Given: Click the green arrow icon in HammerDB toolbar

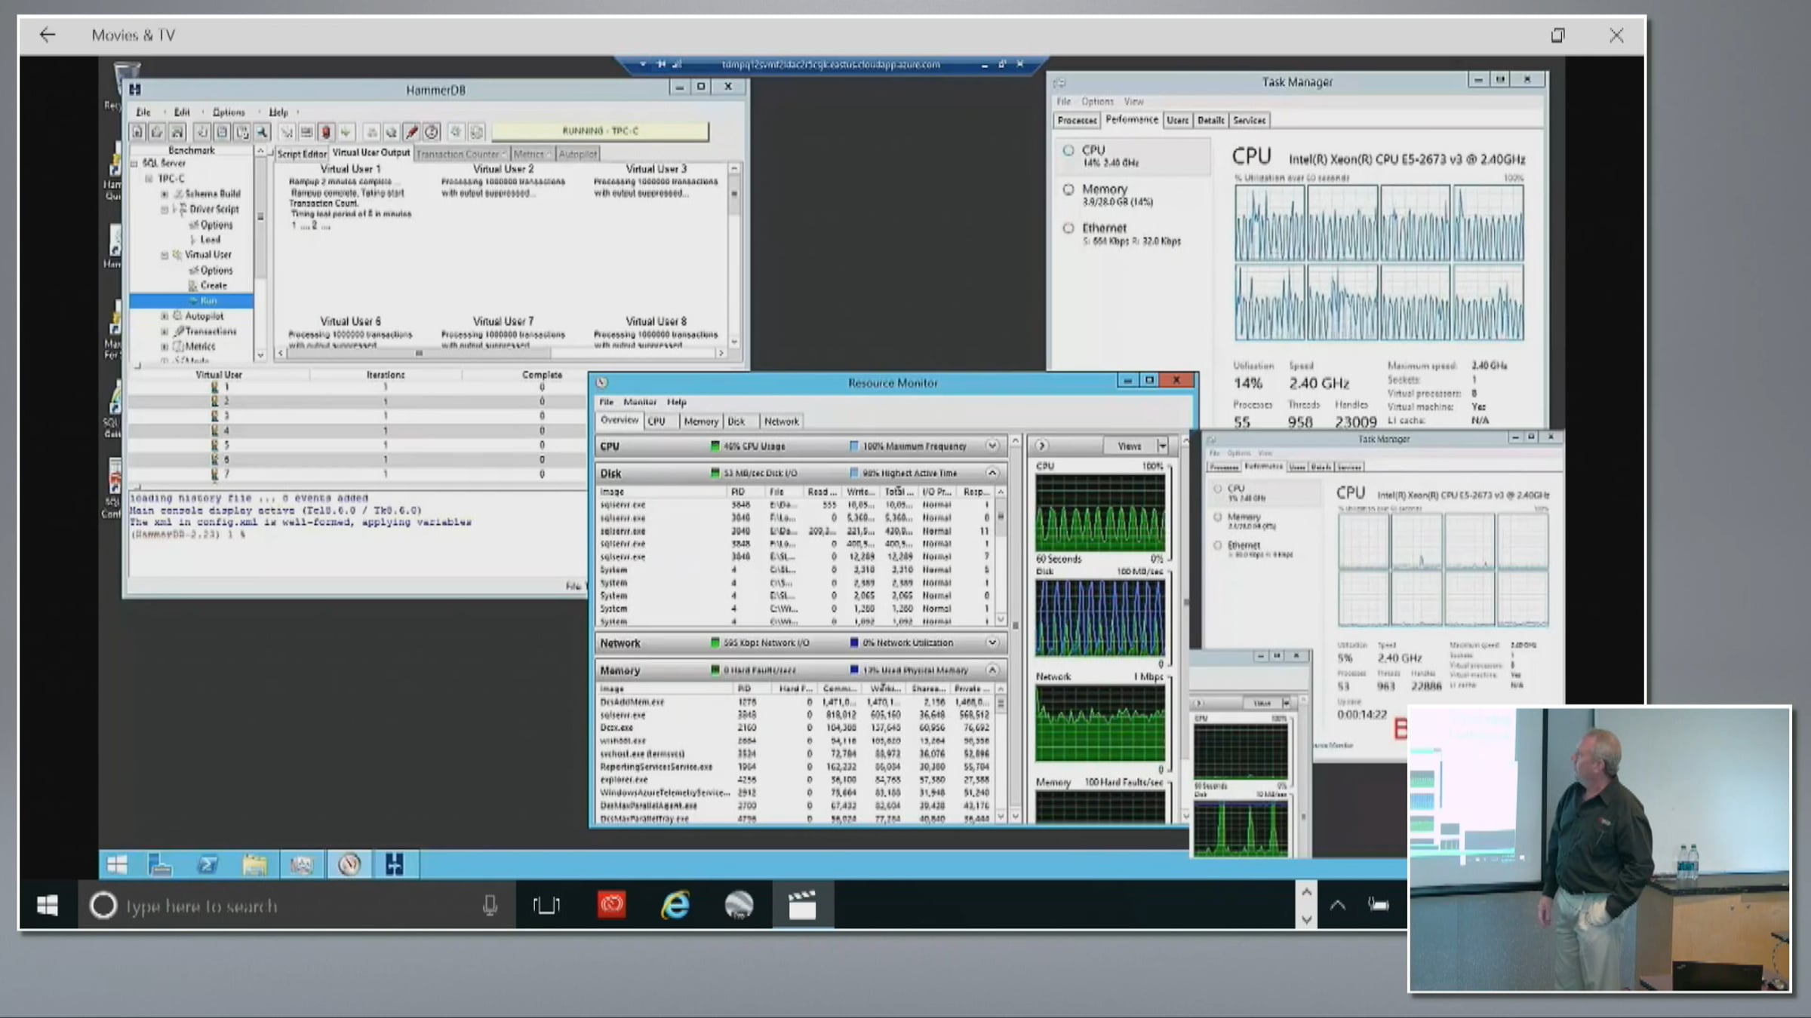Looking at the screenshot, I should [x=346, y=132].
